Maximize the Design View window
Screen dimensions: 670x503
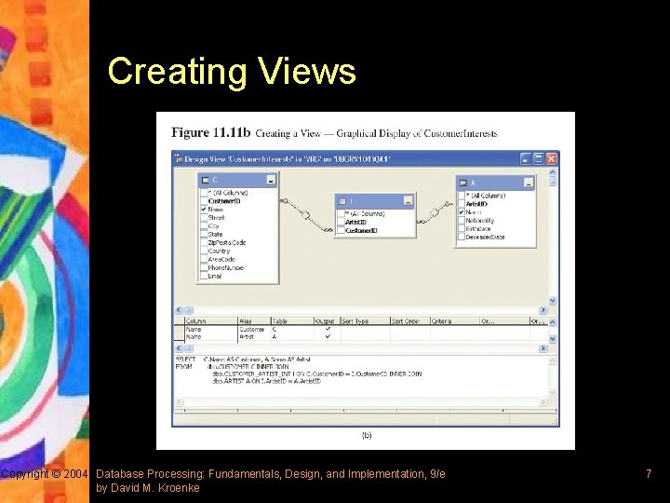click(x=539, y=158)
